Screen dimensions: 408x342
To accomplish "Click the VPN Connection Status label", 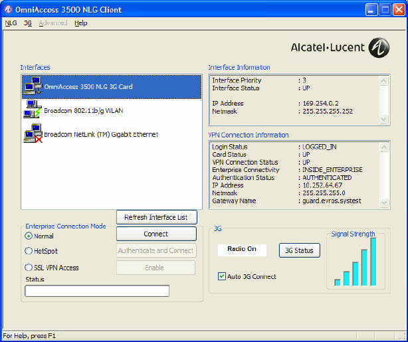I will [x=245, y=162].
